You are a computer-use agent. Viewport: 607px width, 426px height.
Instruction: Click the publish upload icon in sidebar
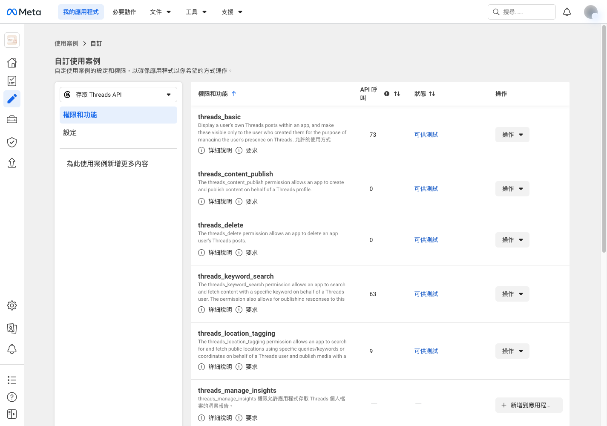click(12, 163)
